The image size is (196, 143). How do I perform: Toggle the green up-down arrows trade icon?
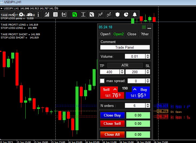click(x=75, y=15)
